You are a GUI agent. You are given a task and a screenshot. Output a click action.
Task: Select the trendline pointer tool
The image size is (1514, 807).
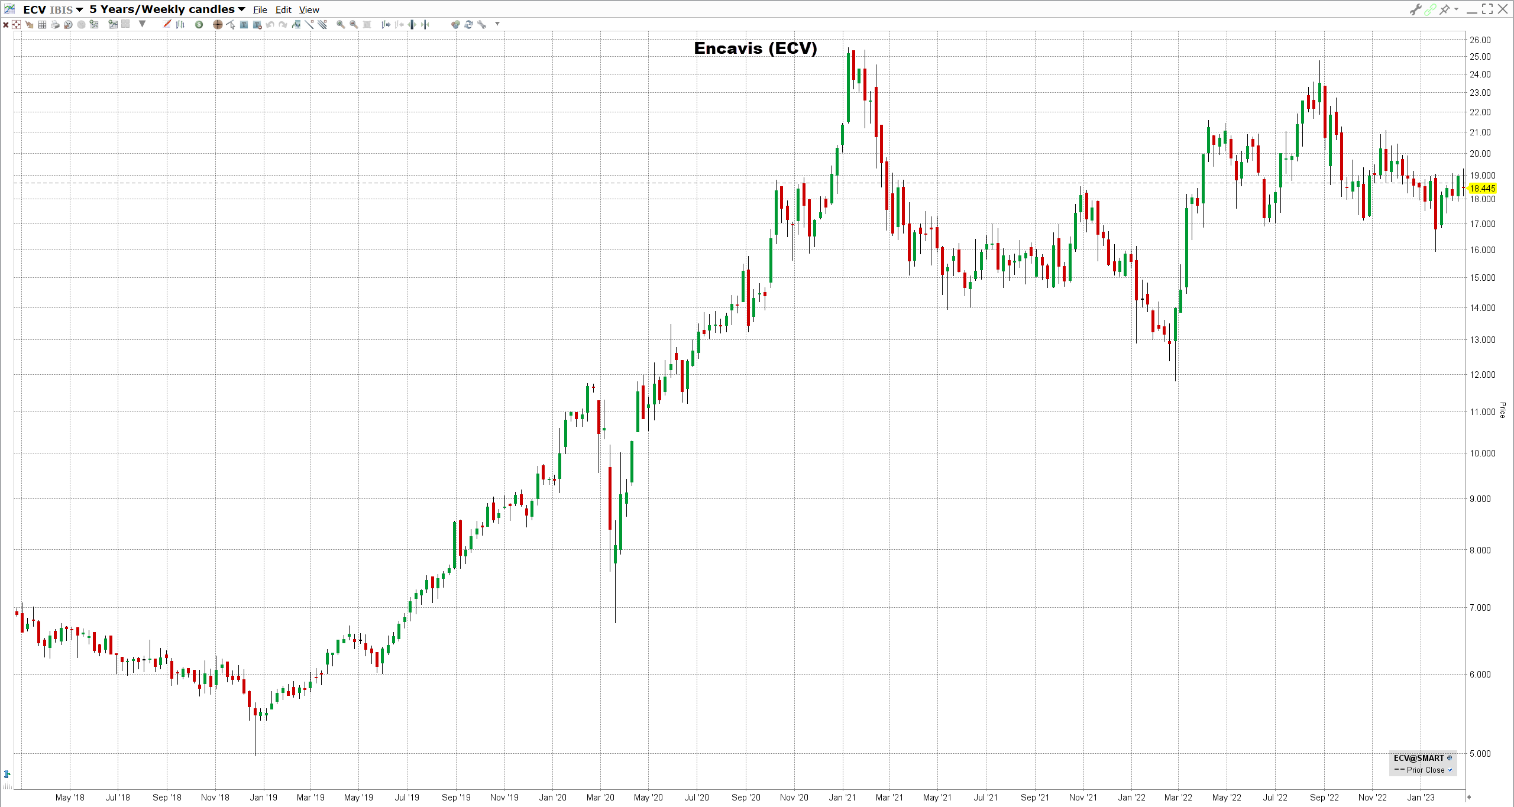pyautogui.click(x=231, y=24)
